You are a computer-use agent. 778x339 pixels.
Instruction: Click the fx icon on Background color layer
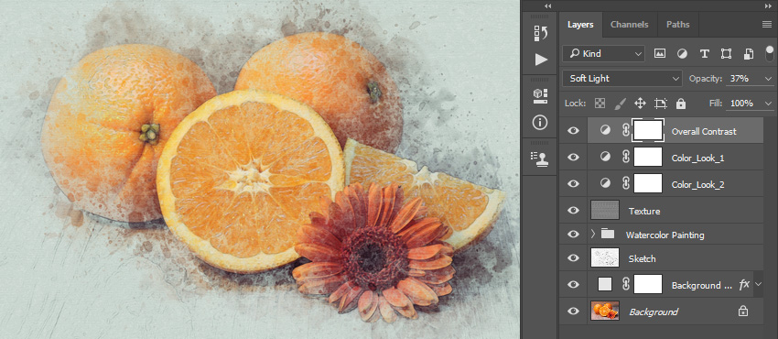[x=744, y=284]
